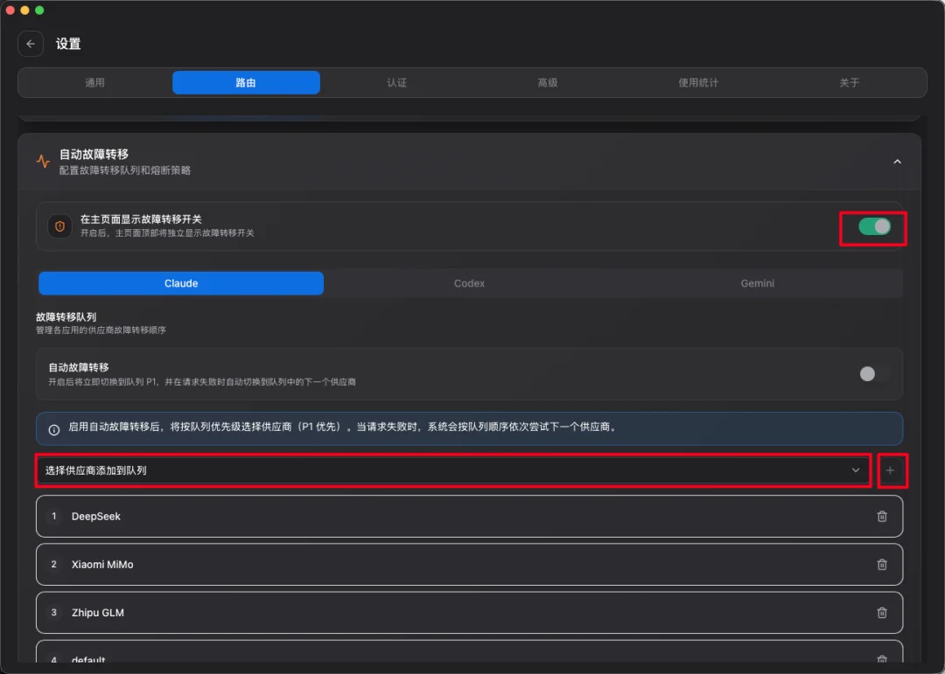Switch to the 认证 settings tab
Screen dimensions: 945x674
coord(396,82)
